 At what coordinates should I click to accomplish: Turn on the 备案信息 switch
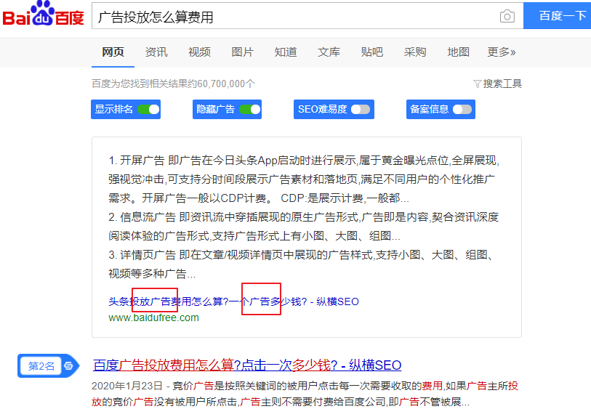coord(462,110)
